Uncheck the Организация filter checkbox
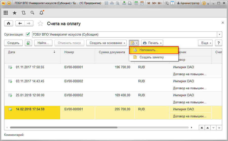 [28, 34]
